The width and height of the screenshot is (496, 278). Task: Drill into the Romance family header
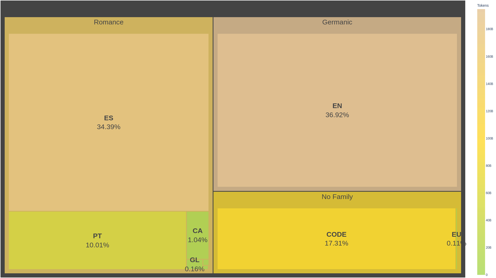pyautogui.click(x=109, y=22)
